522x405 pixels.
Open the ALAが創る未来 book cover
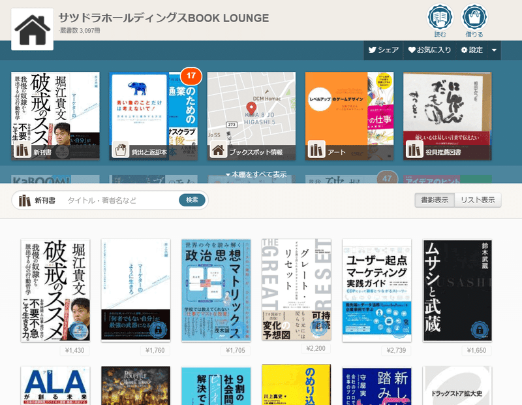coord(55,385)
